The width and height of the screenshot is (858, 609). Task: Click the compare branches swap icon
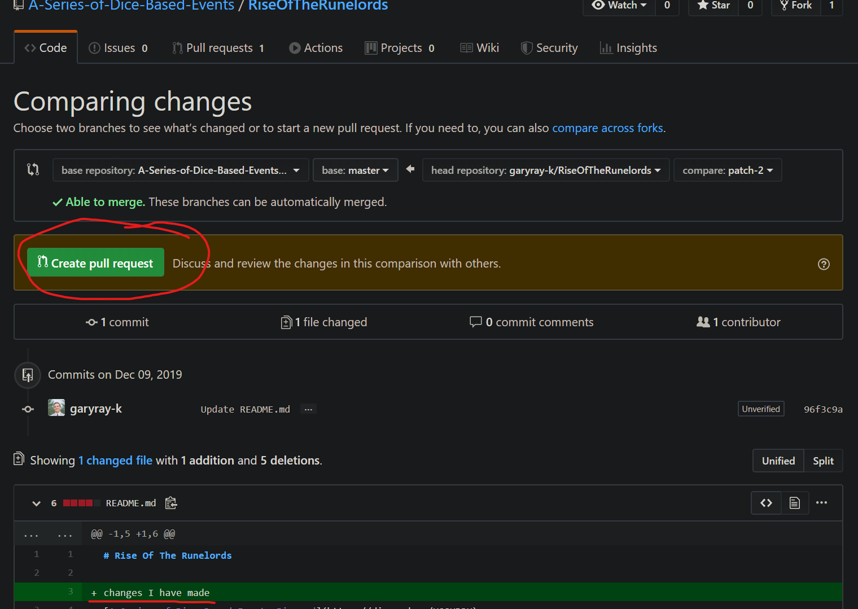tap(33, 169)
